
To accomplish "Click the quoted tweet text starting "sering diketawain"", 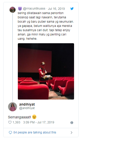I will [x=46, y=26].
